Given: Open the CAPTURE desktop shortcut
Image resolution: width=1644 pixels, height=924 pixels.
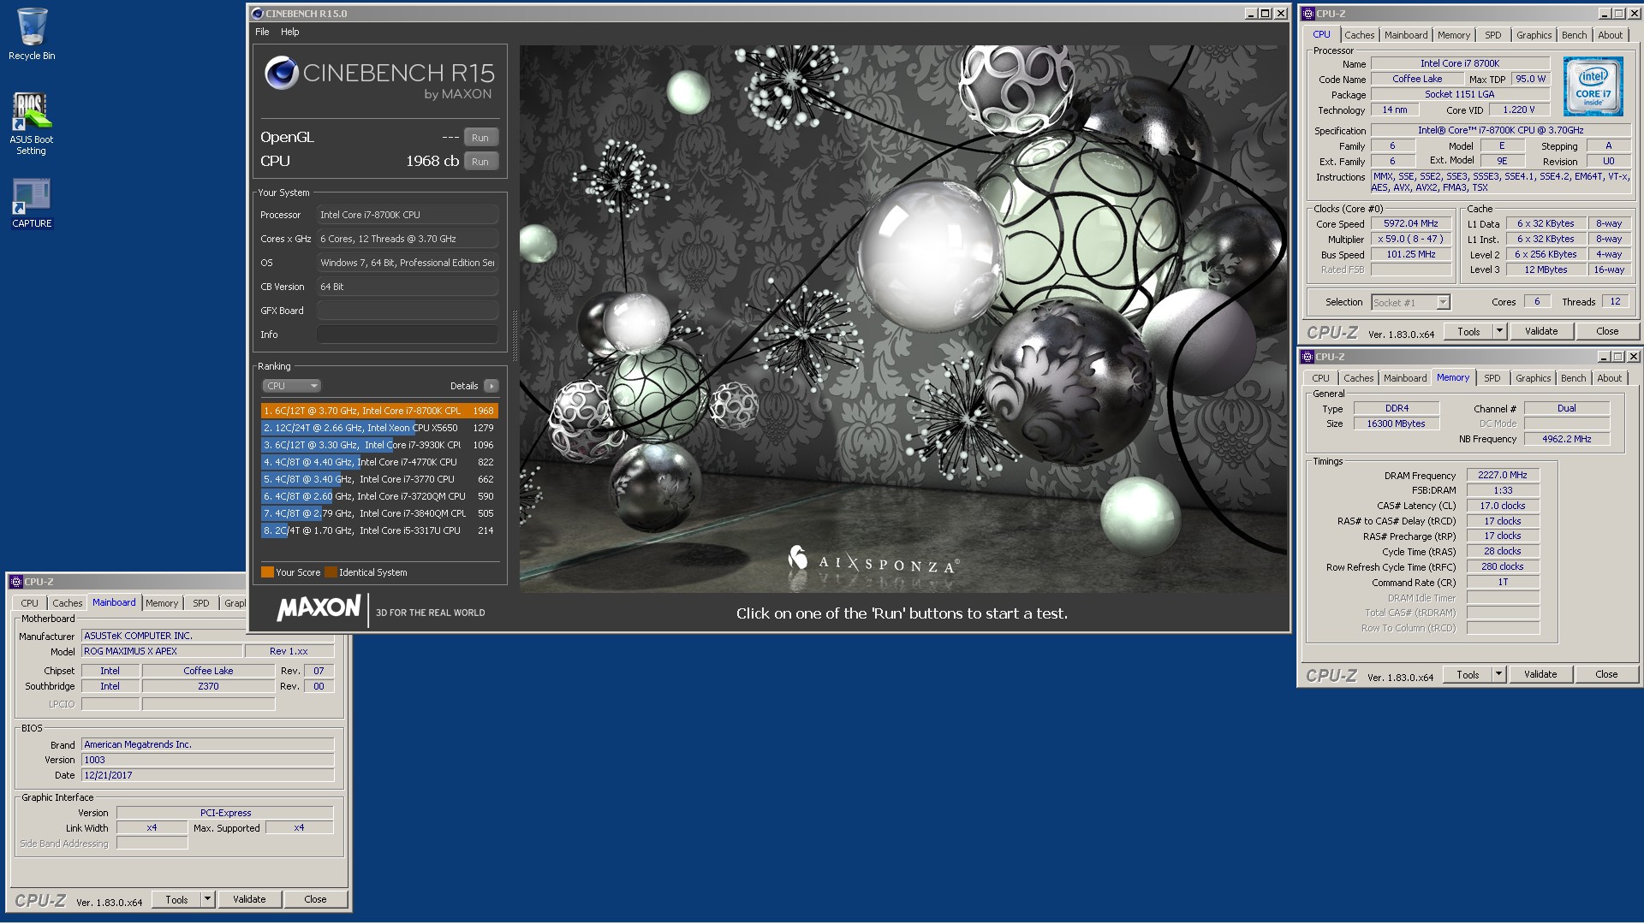Looking at the screenshot, I should coord(32,204).
